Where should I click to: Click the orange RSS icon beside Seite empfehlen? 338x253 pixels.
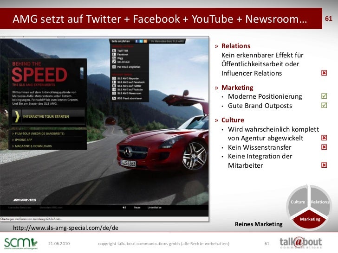[x=145, y=41]
